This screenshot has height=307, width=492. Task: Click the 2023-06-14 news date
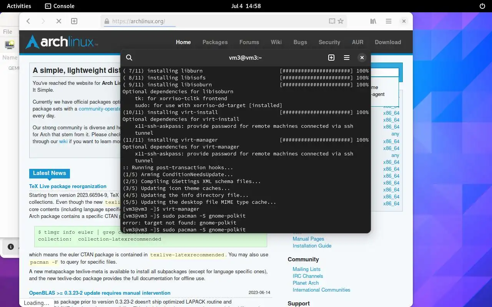coord(259,292)
